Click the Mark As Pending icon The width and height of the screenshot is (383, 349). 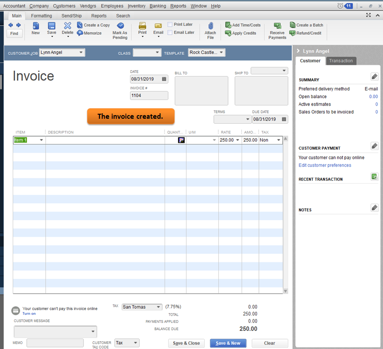click(120, 26)
